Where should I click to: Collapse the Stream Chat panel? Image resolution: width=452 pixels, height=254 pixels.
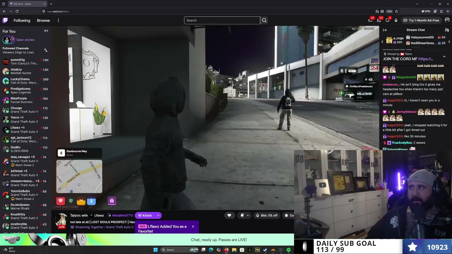[x=385, y=30]
